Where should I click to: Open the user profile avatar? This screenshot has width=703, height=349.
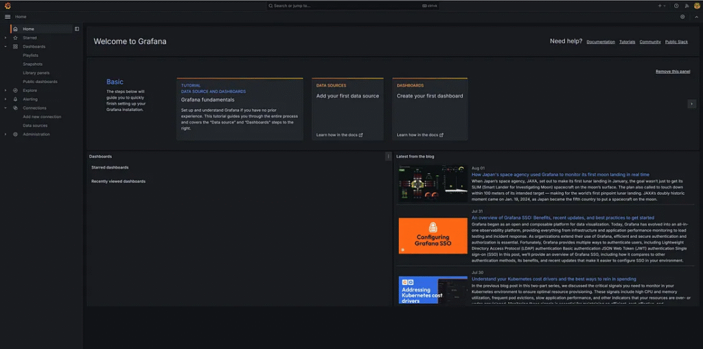(x=697, y=5)
